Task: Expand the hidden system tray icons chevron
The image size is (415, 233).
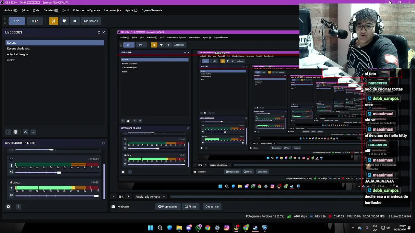Action: (353, 228)
